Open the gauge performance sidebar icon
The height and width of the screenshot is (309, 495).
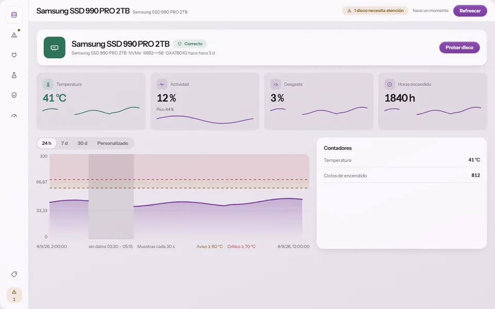14,115
